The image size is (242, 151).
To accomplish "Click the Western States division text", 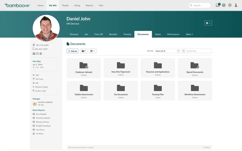I will [x=42, y=87].
